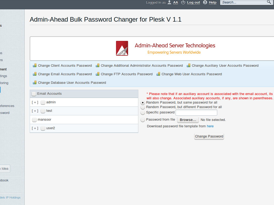Click the Admin-Ahead Server Technologies logo
The image size is (274, 205).
click(122, 48)
